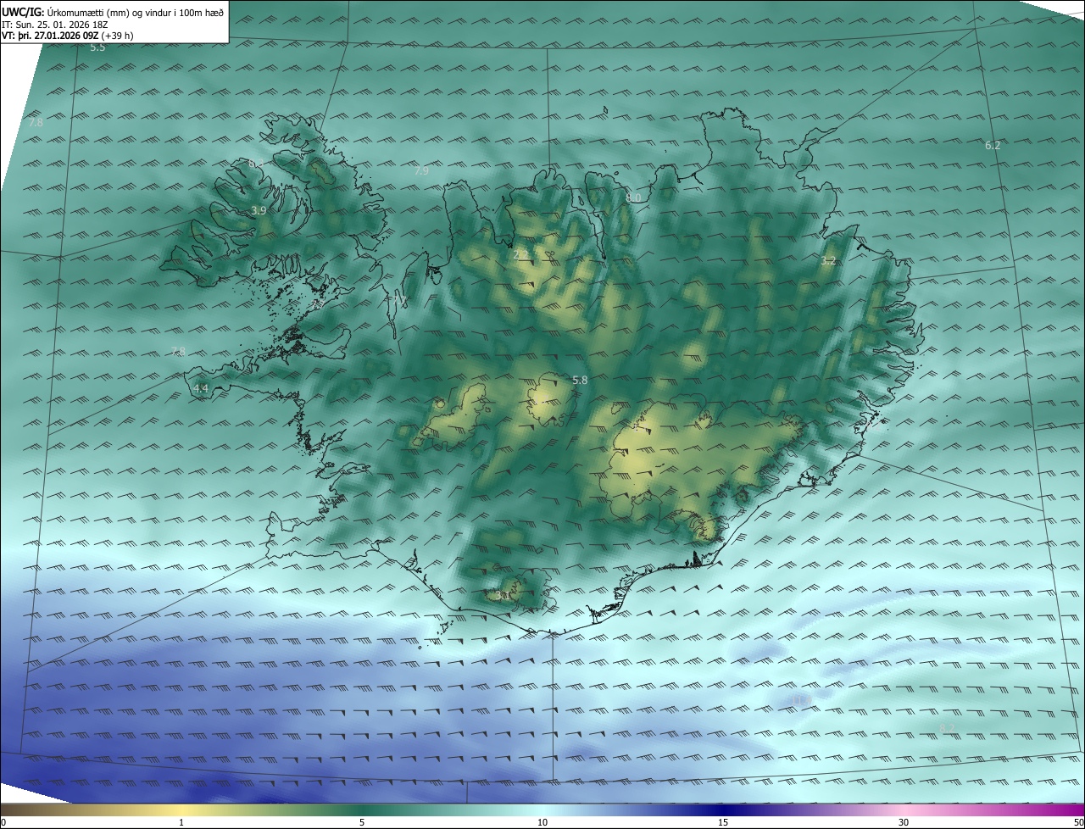
Task: Click the title 'UWC/IG: Úrkomumætti (mm) og vindur'
Action: pos(113,12)
